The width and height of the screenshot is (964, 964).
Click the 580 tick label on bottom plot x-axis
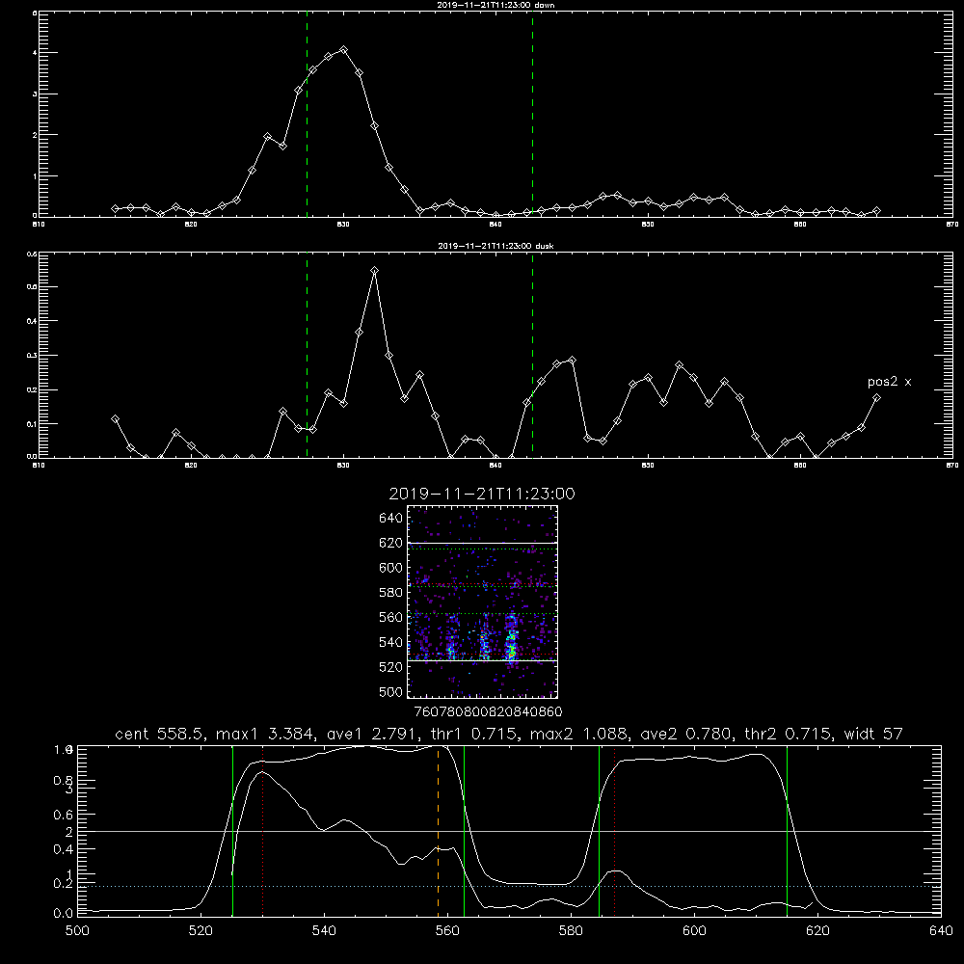571,931
